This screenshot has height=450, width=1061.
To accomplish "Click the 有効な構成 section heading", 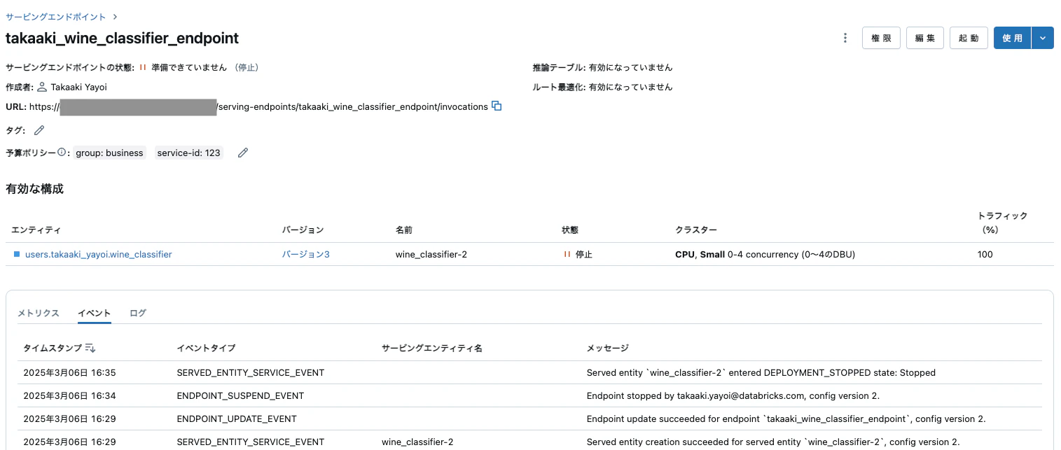I will tap(34, 188).
